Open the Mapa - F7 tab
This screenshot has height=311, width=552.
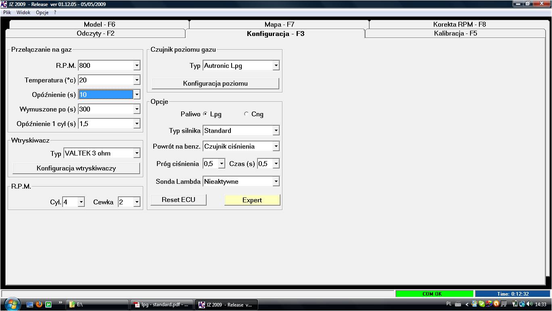coord(279,24)
